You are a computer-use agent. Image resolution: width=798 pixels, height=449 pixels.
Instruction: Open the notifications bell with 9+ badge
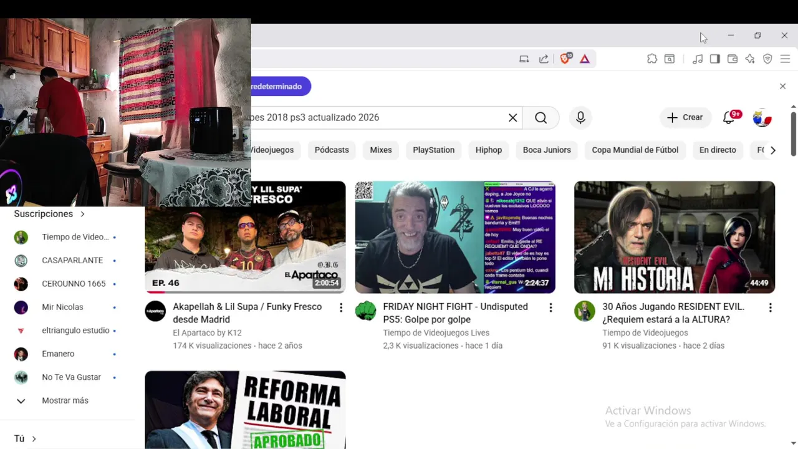tap(729, 117)
